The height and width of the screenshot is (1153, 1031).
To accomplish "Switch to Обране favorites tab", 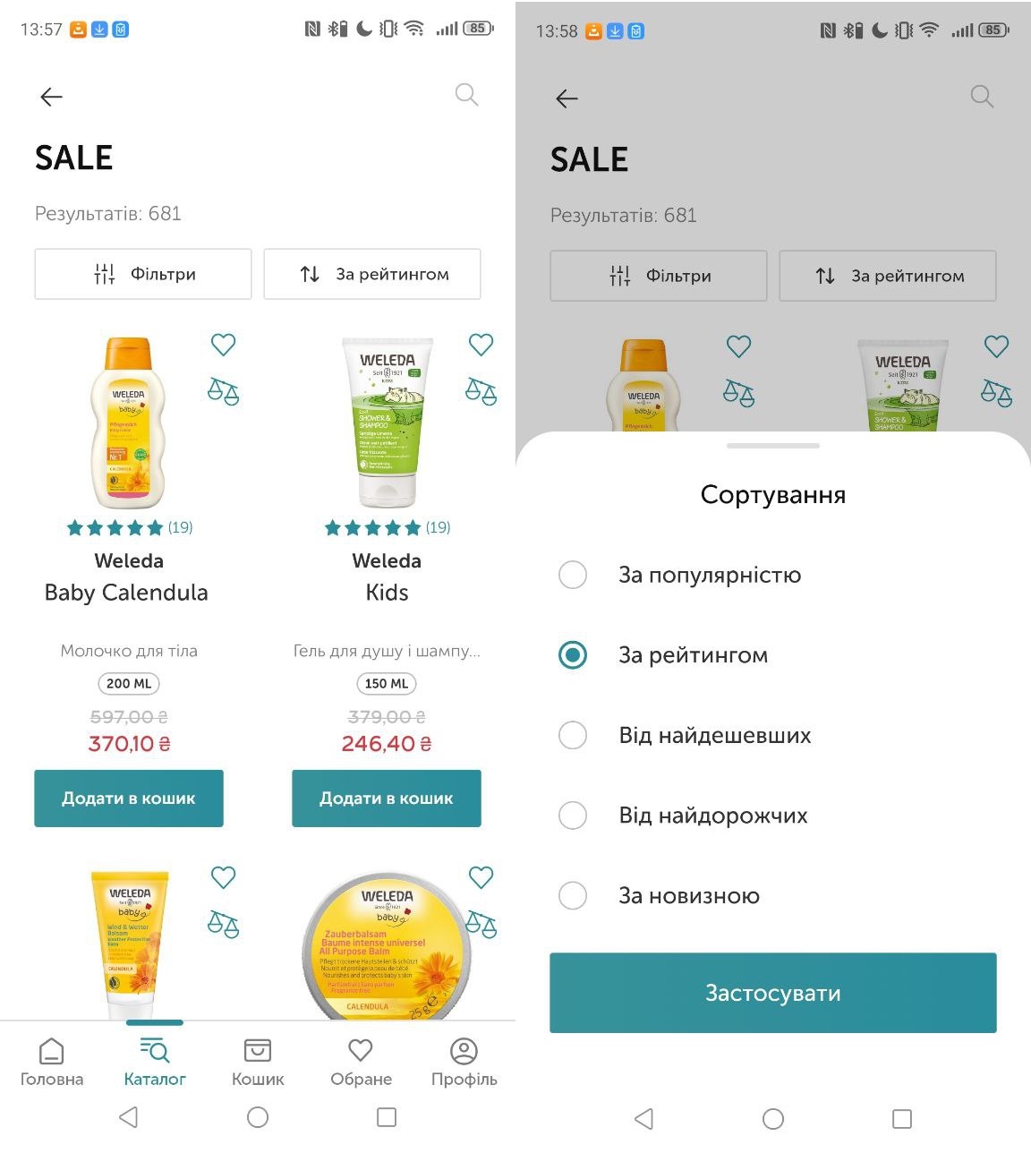I will point(361,1062).
